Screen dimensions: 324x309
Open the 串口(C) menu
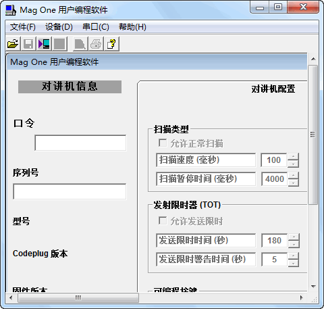point(96,27)
